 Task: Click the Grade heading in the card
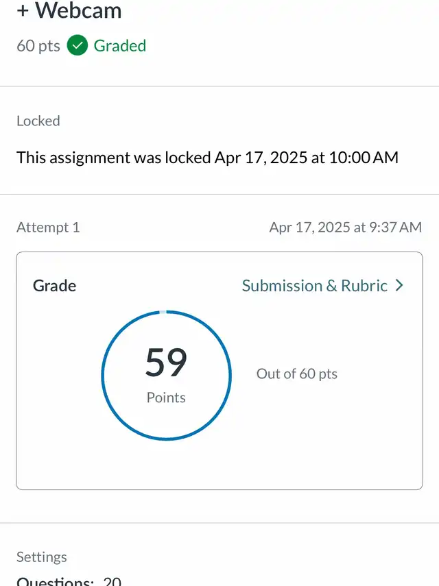pos(54,286)
